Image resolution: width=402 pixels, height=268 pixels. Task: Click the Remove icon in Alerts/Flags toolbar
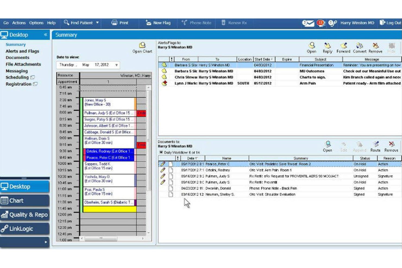click(375, 48)
